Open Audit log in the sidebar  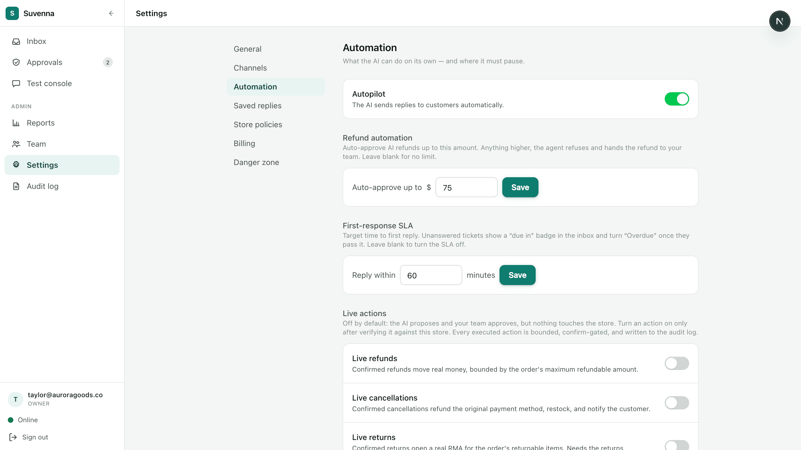pos(62,186)
